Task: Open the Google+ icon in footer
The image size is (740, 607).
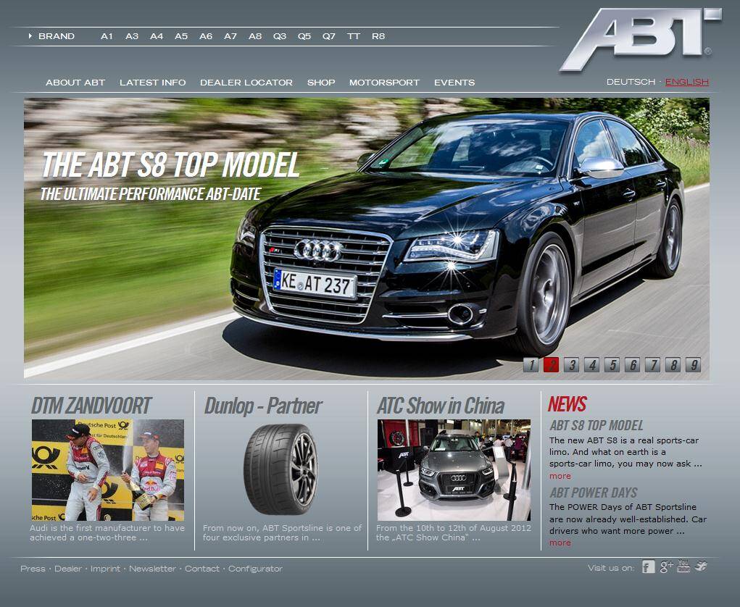Action: 666,566
